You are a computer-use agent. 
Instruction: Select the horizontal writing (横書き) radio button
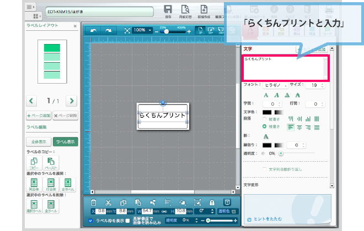click(x=264, y=127)
